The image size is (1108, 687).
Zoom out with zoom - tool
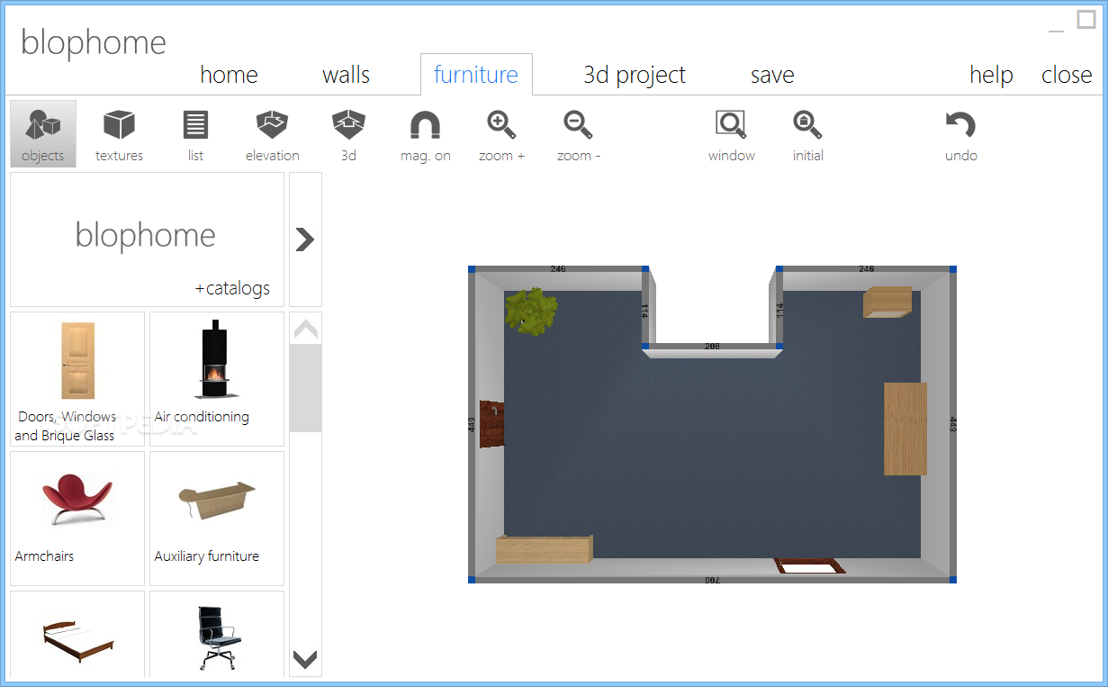[x=578, y=133]
